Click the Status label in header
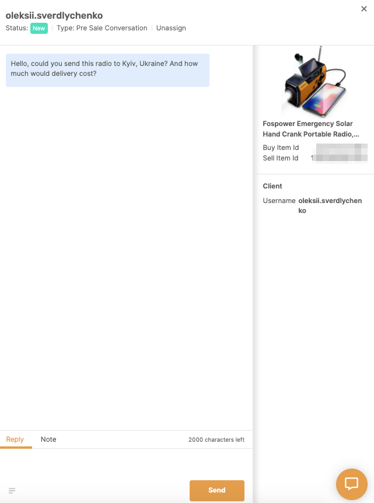This screenshot has width=374, height=503. (17, 28)
